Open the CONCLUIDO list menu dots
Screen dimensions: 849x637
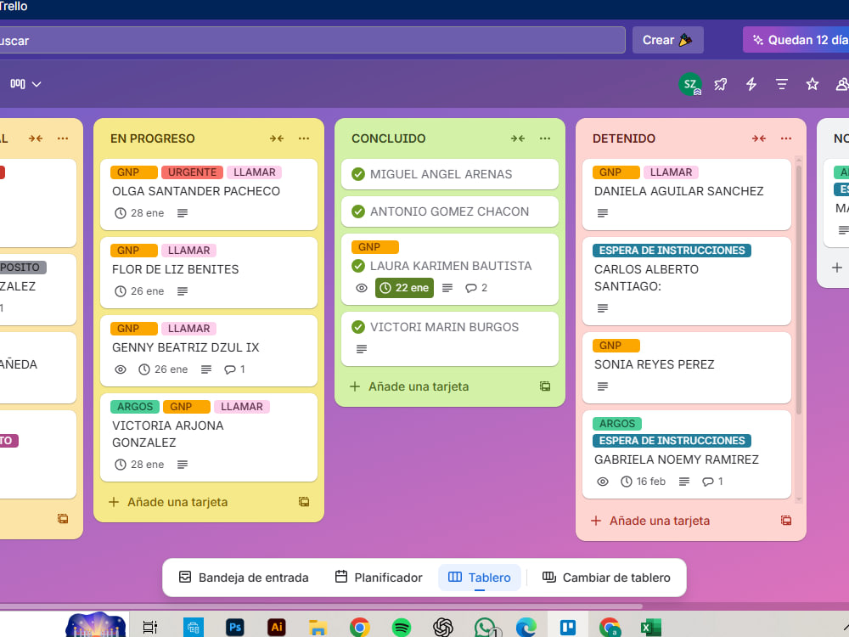point(545,138)
